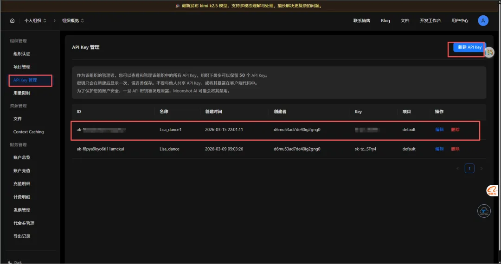Open the user avatar menu
This screenshot has height=264, width=501.
click(483, 21)
